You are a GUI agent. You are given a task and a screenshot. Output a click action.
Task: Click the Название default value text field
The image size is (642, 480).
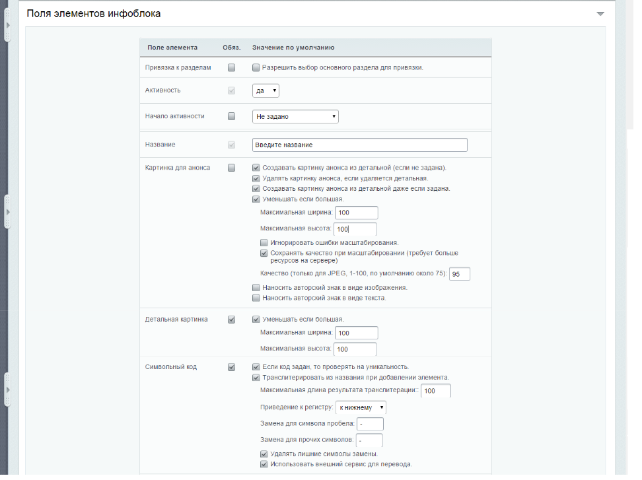click(359, 145)
